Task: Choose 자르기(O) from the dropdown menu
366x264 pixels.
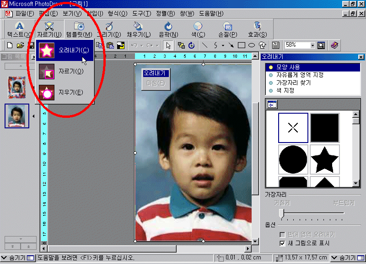Action: (x=71, y=71)
